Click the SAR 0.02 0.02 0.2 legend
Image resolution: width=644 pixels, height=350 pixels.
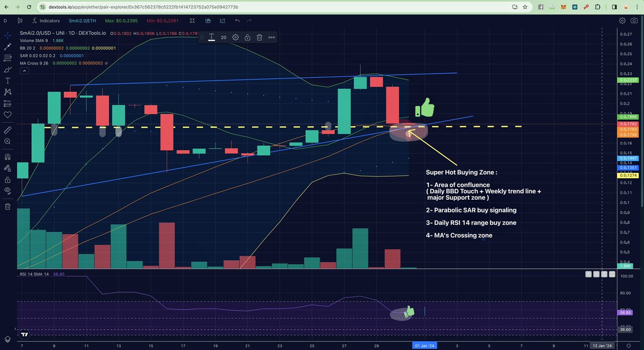coord(36,55)
